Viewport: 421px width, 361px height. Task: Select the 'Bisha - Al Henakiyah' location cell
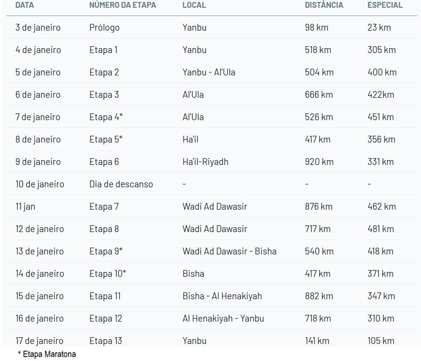coord(222,296)
